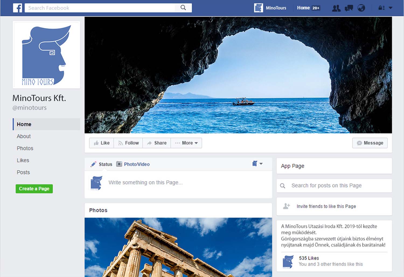
Task: Open the notifications globe icon
Action: (x=361, y=8)
